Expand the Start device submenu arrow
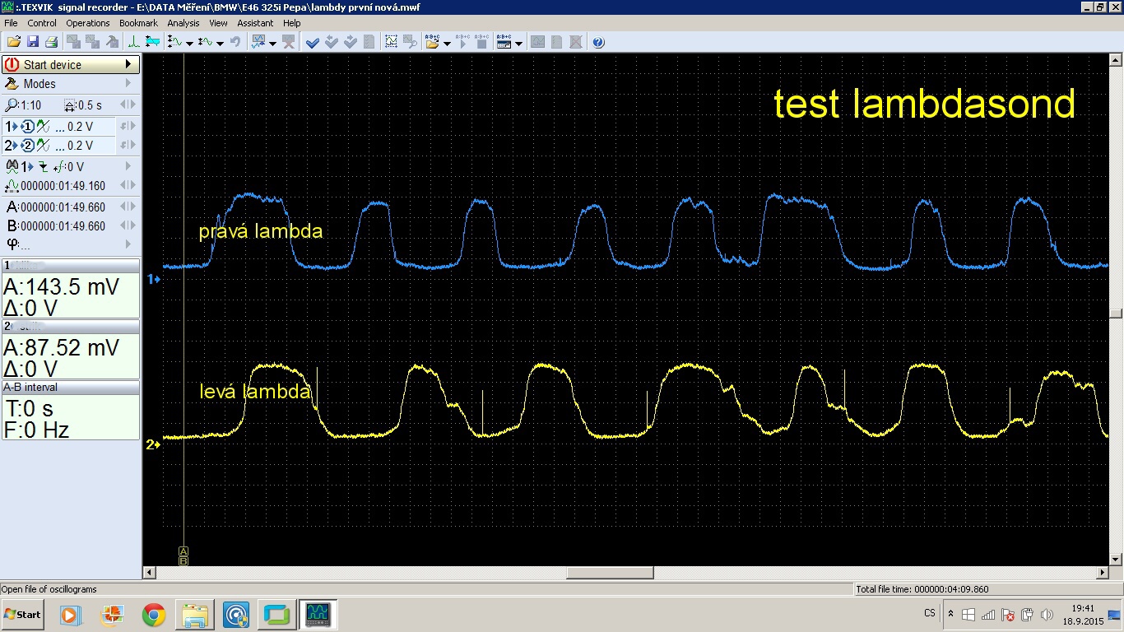Image resolution: width=1124 pixels, height=632 pixels. 128,64
